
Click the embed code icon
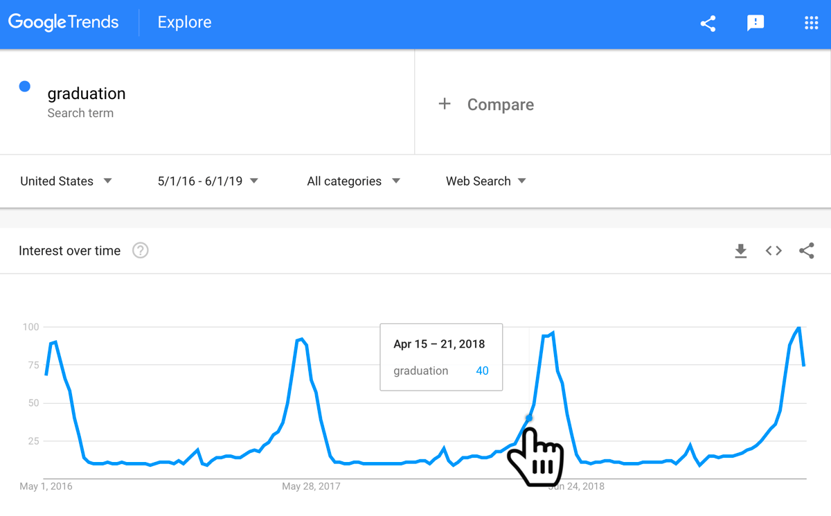click(774, 251)
